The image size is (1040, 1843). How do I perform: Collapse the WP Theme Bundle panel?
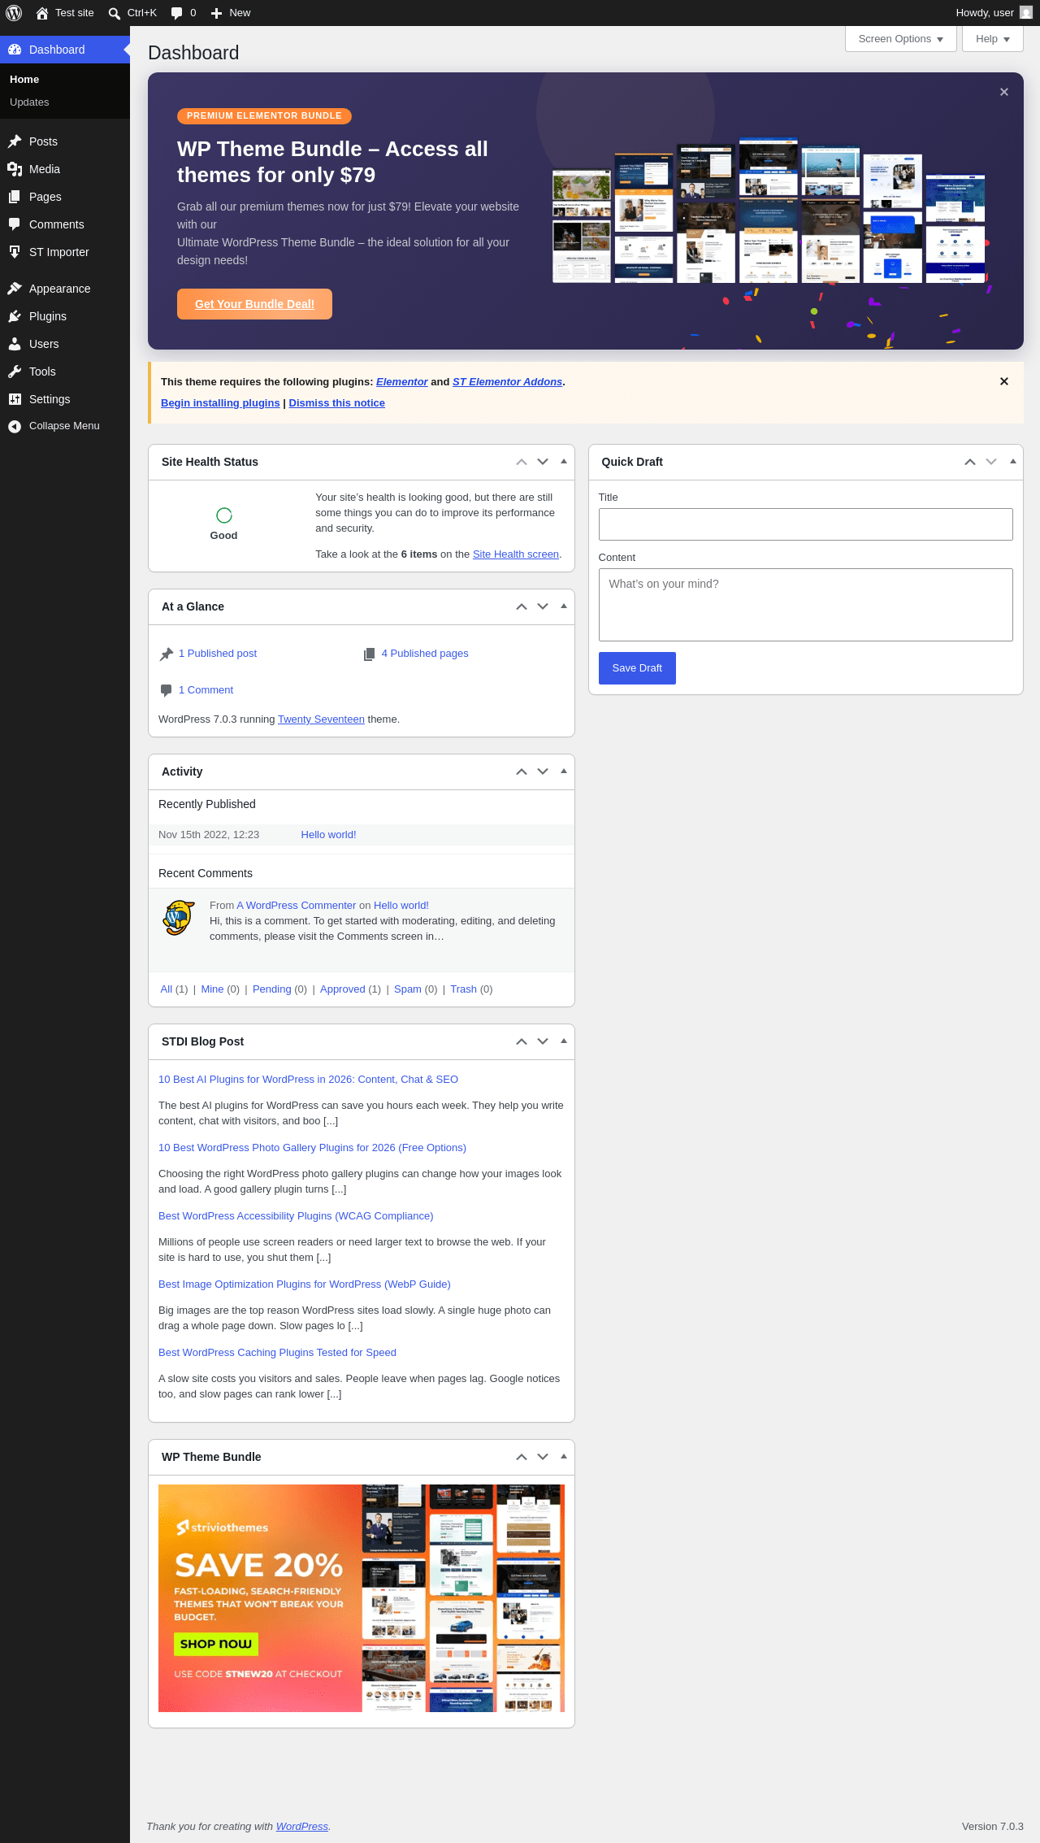click(564, 1457)
